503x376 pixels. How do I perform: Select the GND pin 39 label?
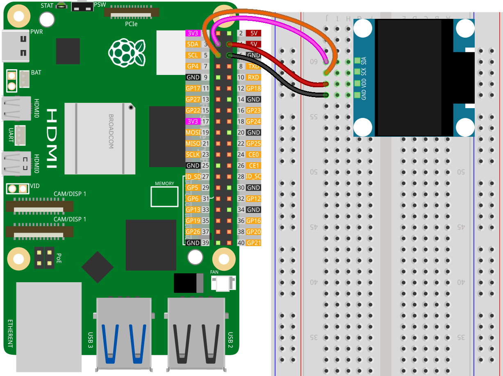tap(193, 242)
